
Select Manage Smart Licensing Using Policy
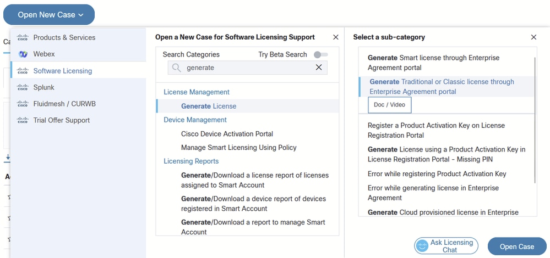pos(238,148)
